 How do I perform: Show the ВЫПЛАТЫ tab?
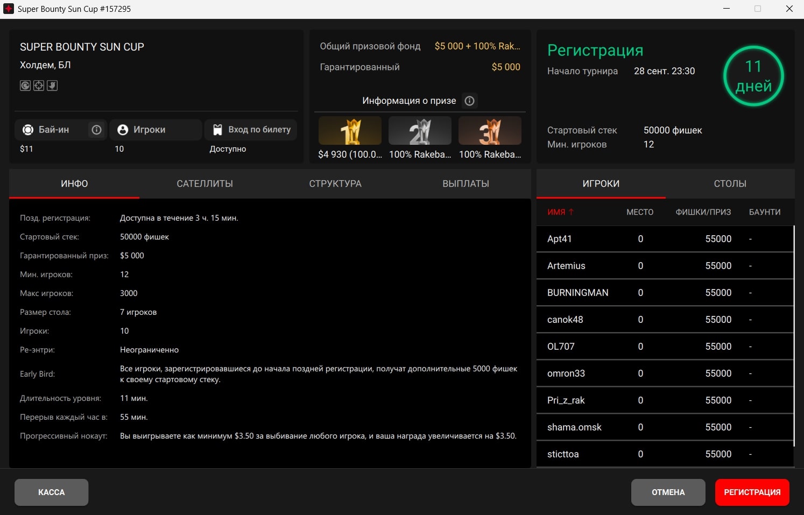466,184
